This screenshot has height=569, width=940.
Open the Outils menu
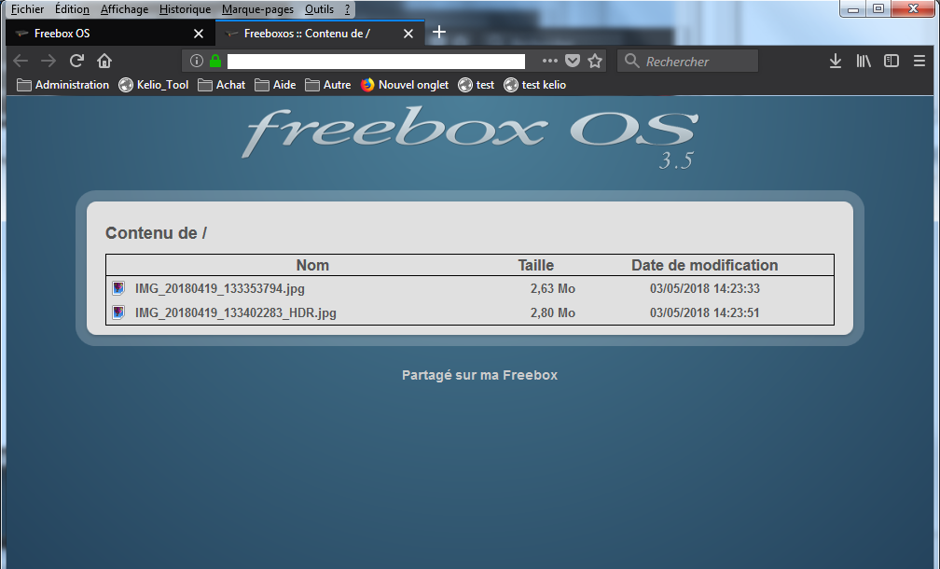click(319, 9)
